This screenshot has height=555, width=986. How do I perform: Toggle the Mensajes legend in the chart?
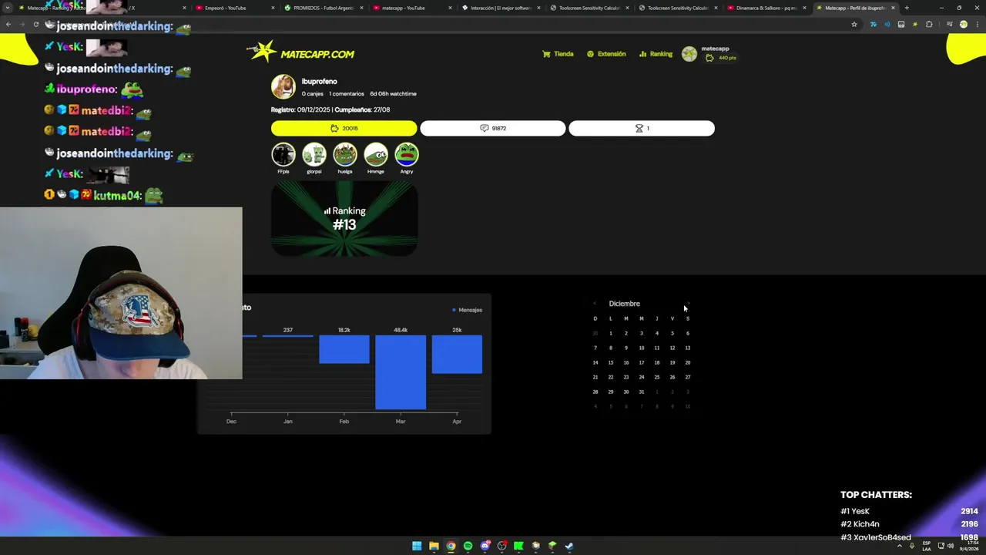467,310
